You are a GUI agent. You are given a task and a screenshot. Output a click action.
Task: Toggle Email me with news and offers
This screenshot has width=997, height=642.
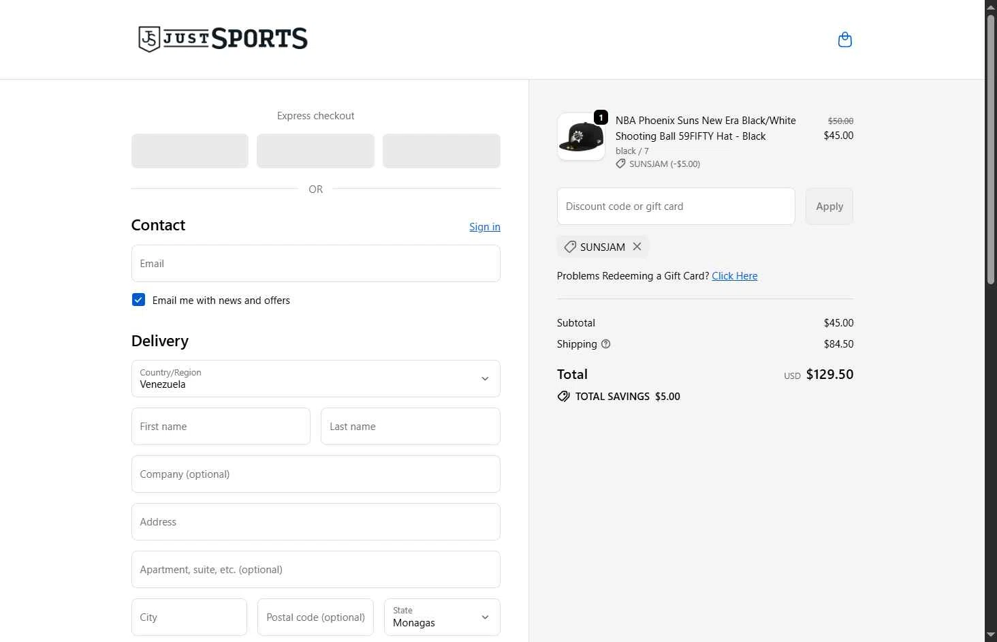pos(138,300)
